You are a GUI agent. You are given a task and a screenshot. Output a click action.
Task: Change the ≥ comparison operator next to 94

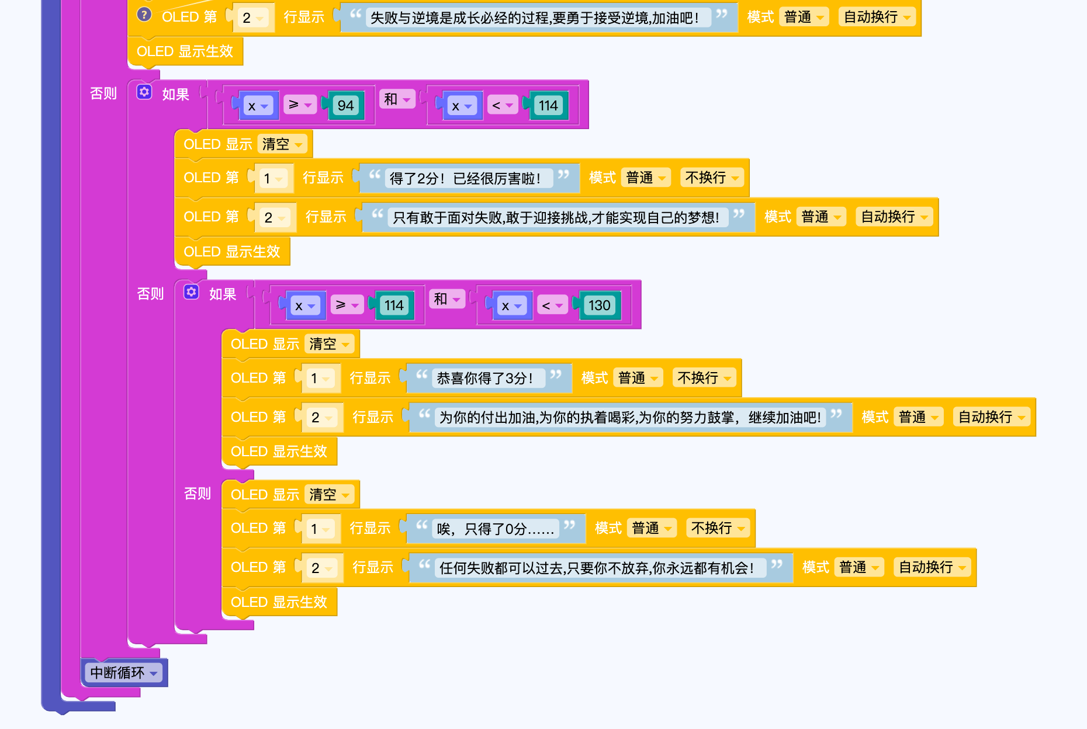(x=300, y=105)
